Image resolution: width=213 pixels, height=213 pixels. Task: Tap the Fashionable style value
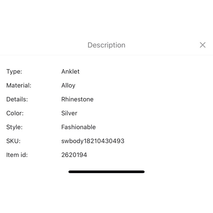coord(79,127)
